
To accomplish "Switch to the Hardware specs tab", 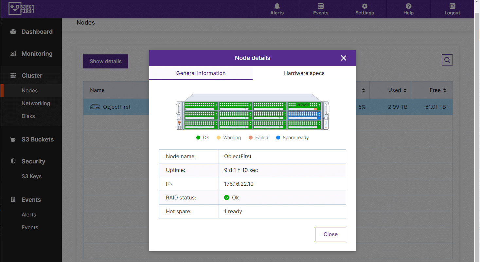I will click(x=304, y=73).
